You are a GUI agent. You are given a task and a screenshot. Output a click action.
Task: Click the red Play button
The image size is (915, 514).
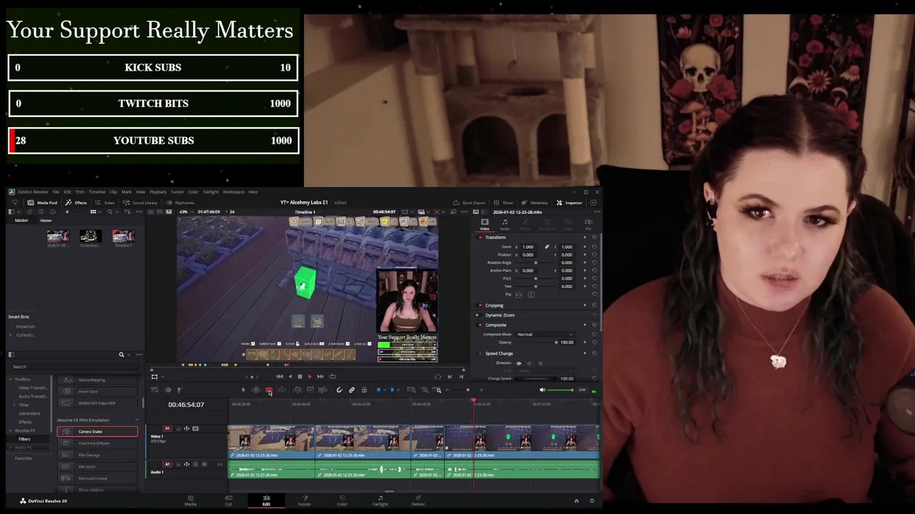click(x=310, y=376)
